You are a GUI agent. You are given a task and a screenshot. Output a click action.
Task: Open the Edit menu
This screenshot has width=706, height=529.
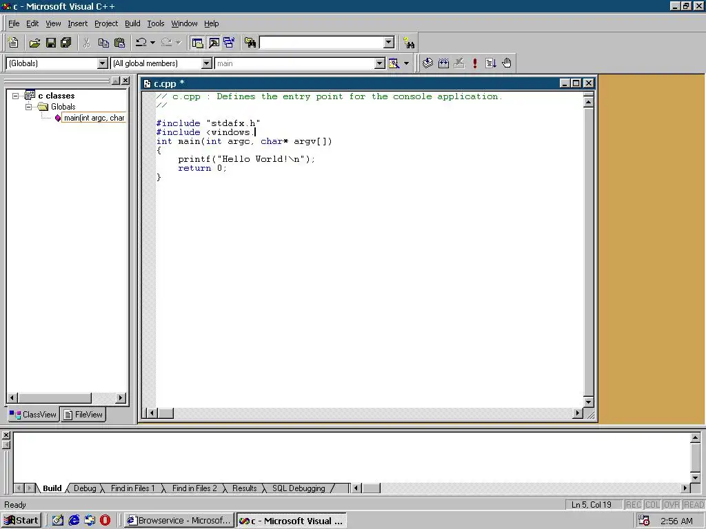pyautogui.click(x=32, y=23)
